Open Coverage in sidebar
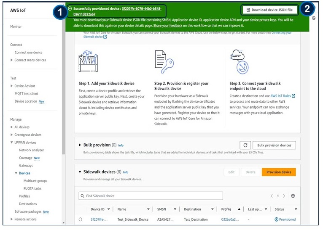This screenshot has width=323, height=230. coord(26,158)
